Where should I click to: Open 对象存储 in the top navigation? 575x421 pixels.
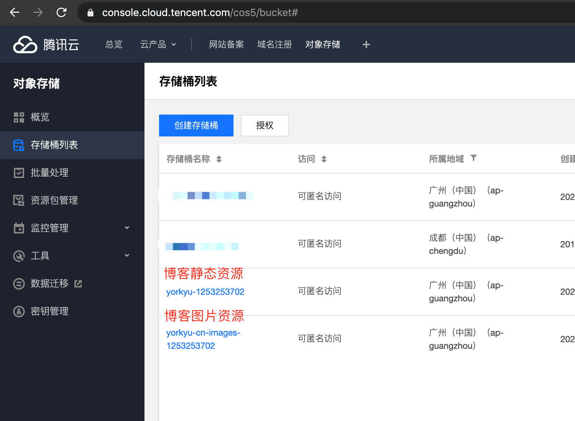coord(323,45)
